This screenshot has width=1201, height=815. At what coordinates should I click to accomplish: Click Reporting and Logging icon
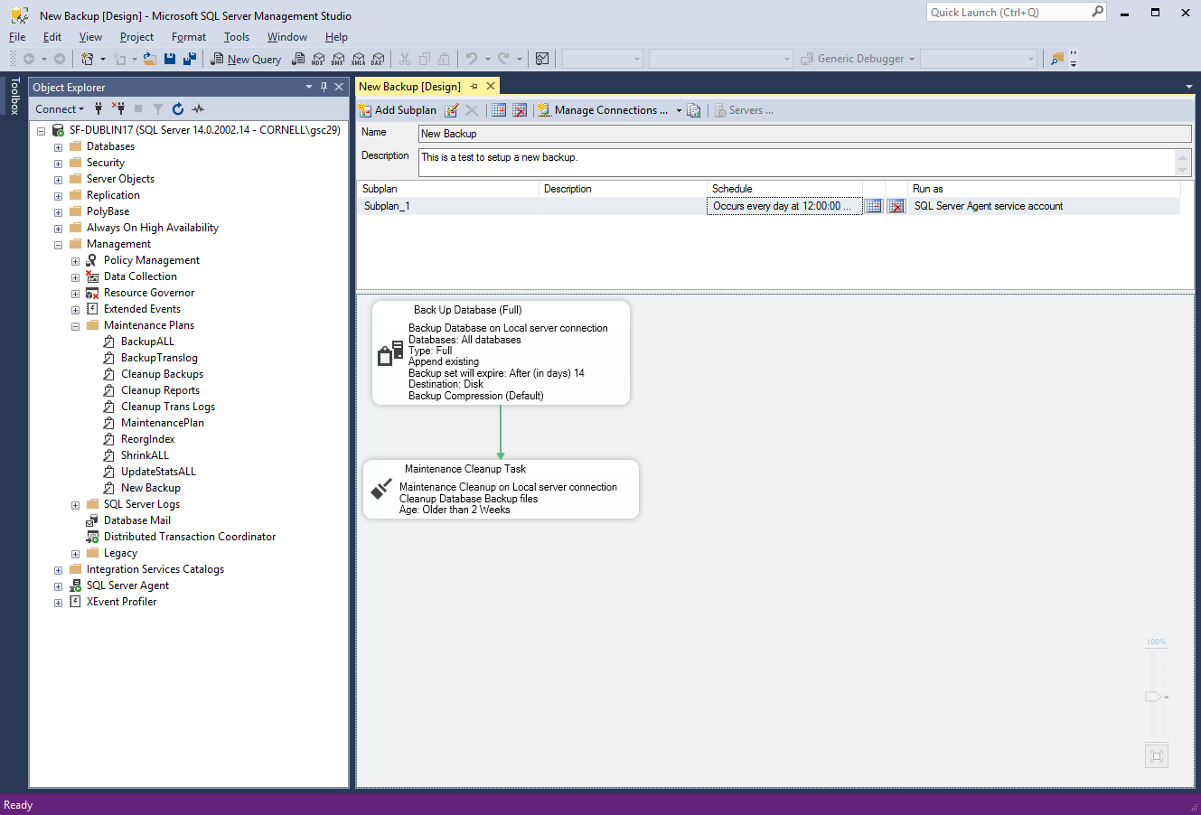pyautogui.click(x=694, y=110)
